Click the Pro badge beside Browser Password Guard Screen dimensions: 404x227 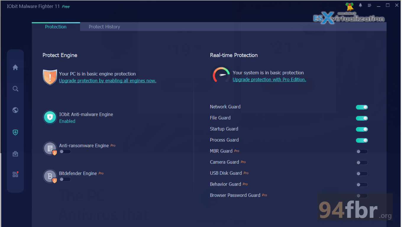264,195
